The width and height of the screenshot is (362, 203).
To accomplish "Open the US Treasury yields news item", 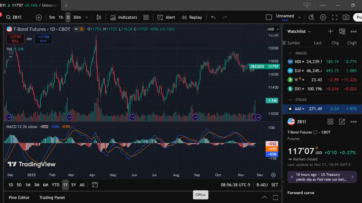I will [x=322, y=177].
